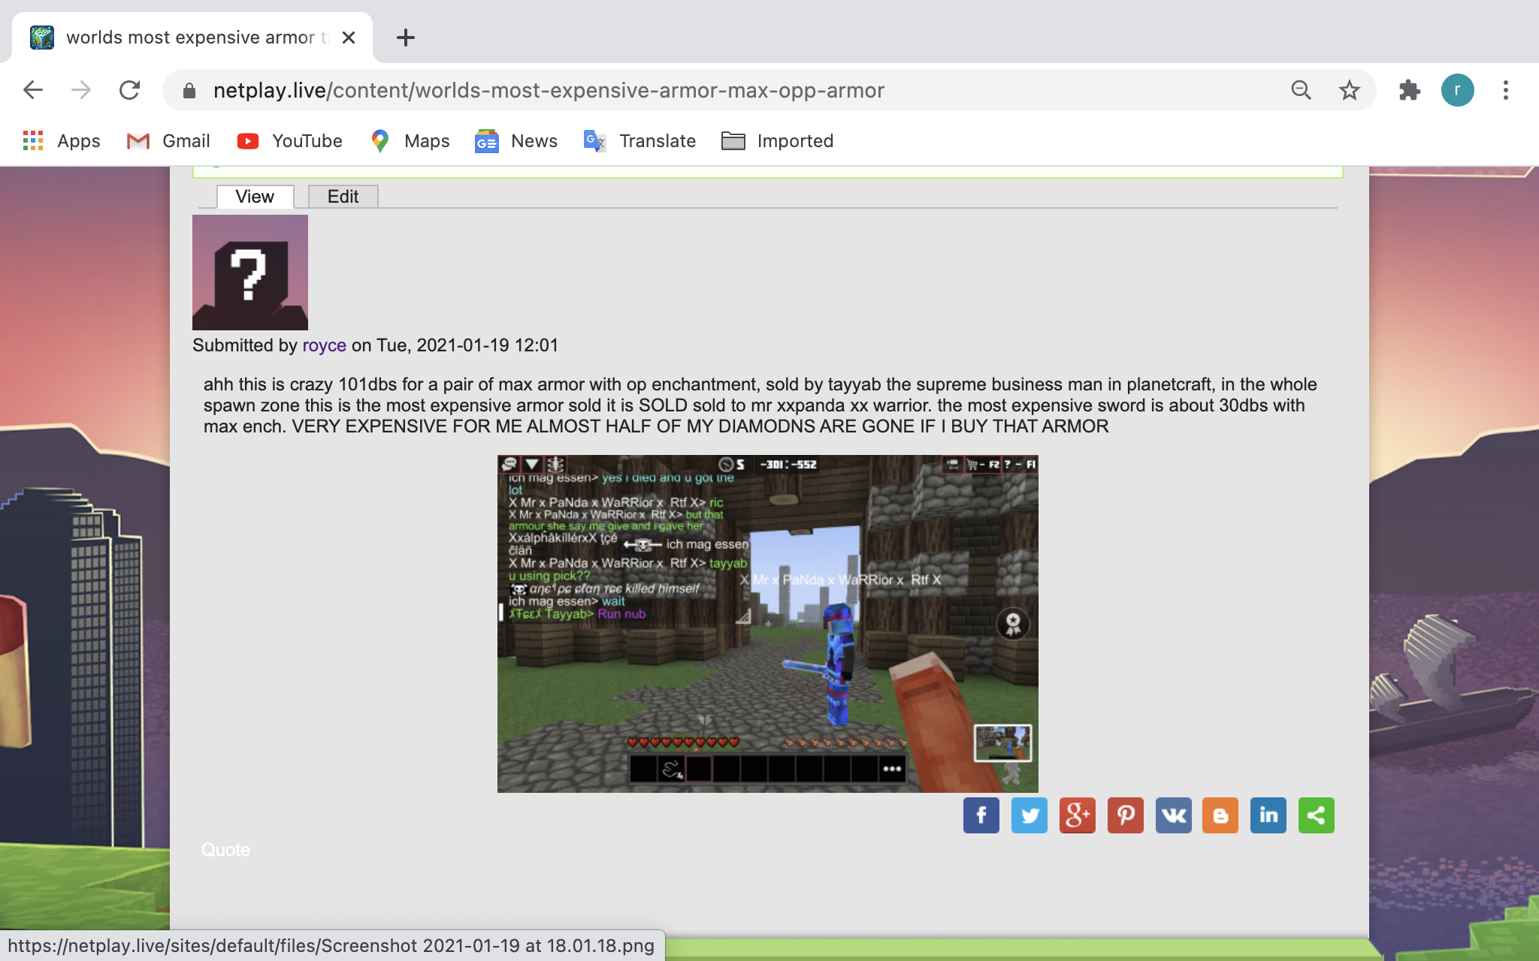Open the Translate bookmark

point(640,141)
